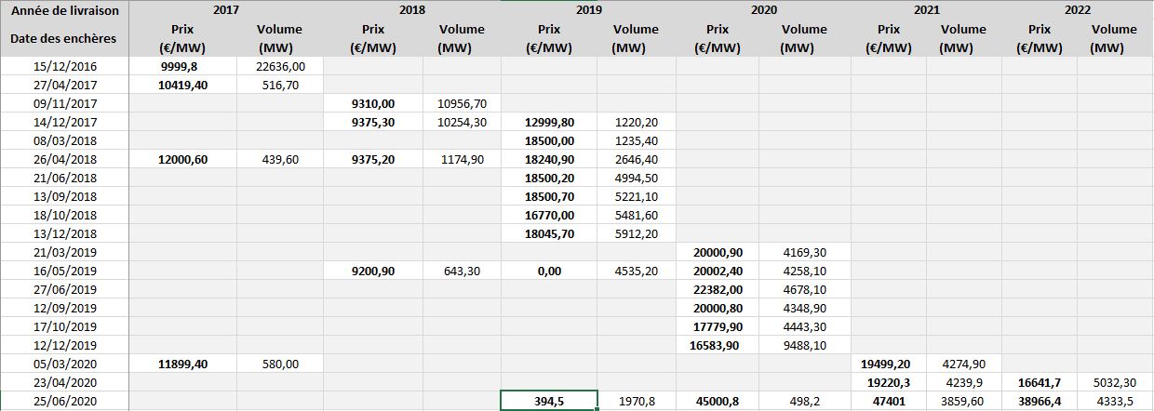Click date cell 25/06/2020
Screen dimensions: 1154x411
pos(64,401)
